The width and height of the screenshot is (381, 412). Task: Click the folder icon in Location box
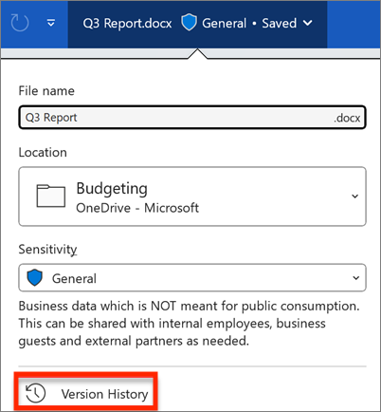pyautogui.click(x=51, y=196)
